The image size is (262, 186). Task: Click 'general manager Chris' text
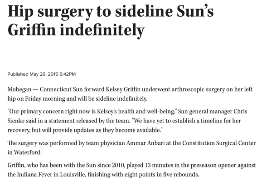216,112
